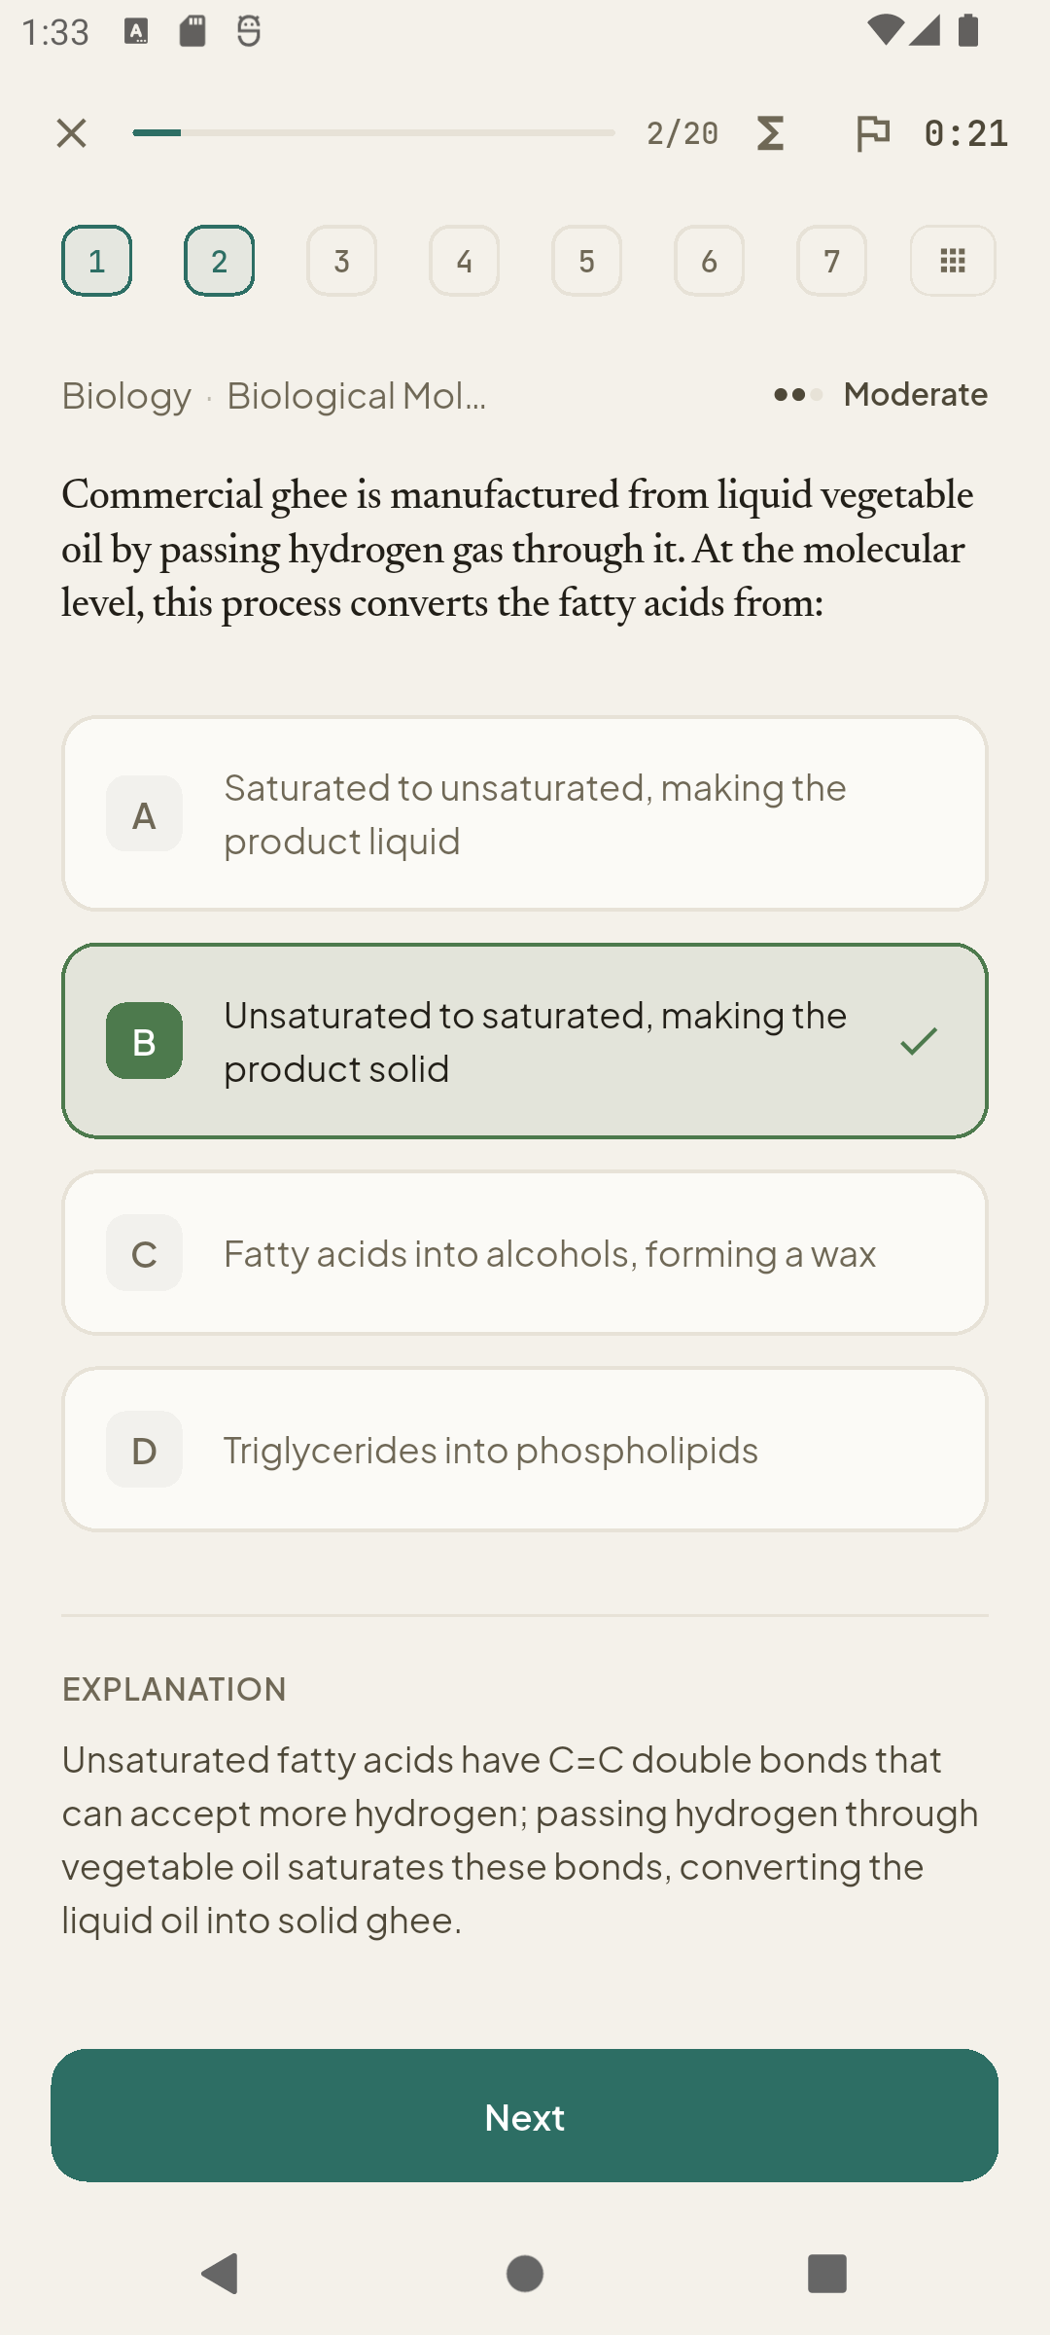Jump to question 5

[x=587, y=261]
